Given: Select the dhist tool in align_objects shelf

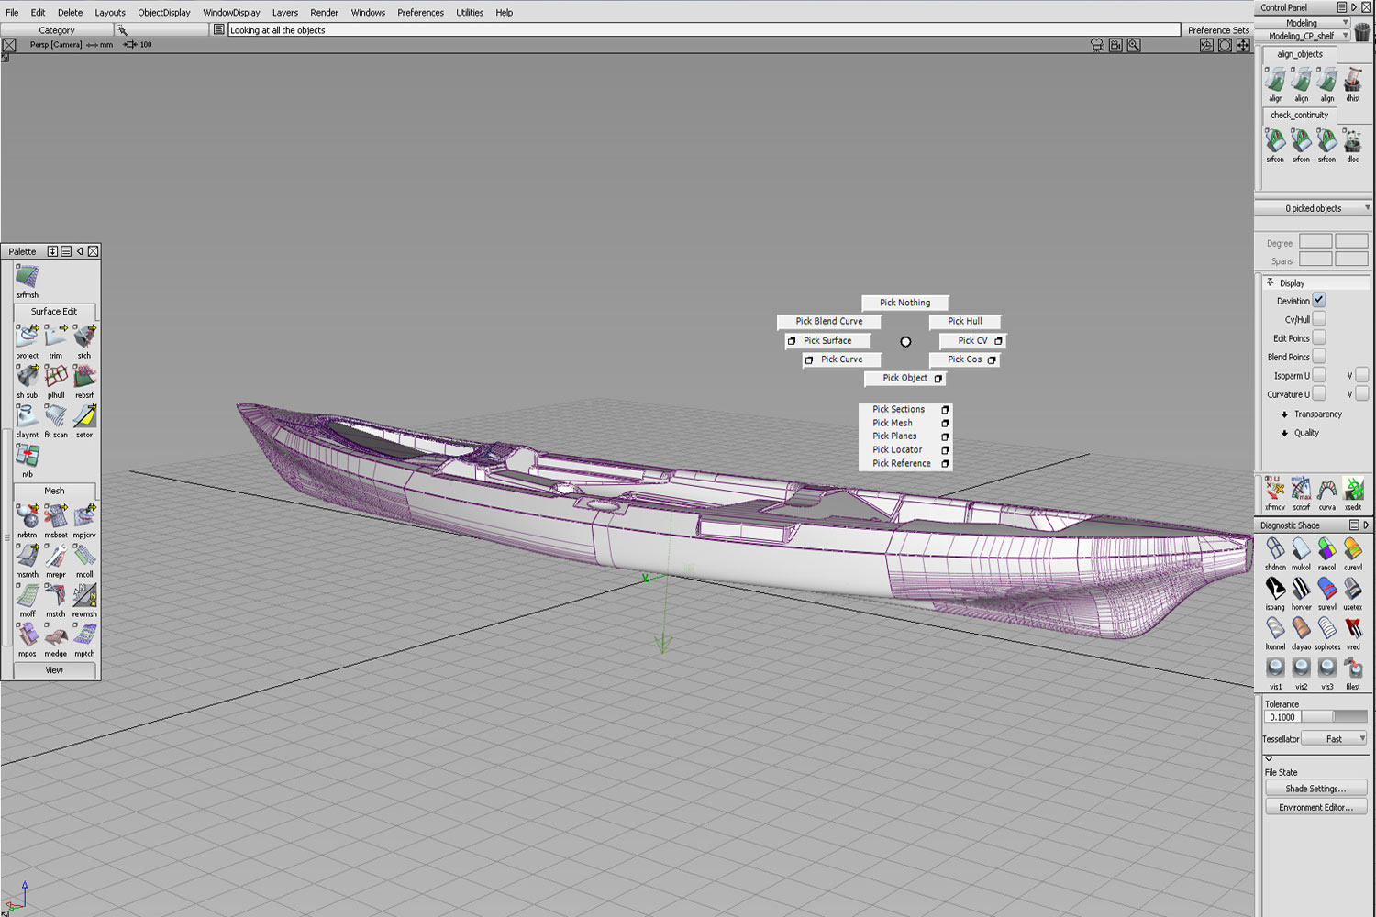Looking at the screenshot, I should tap(1352, 81).
